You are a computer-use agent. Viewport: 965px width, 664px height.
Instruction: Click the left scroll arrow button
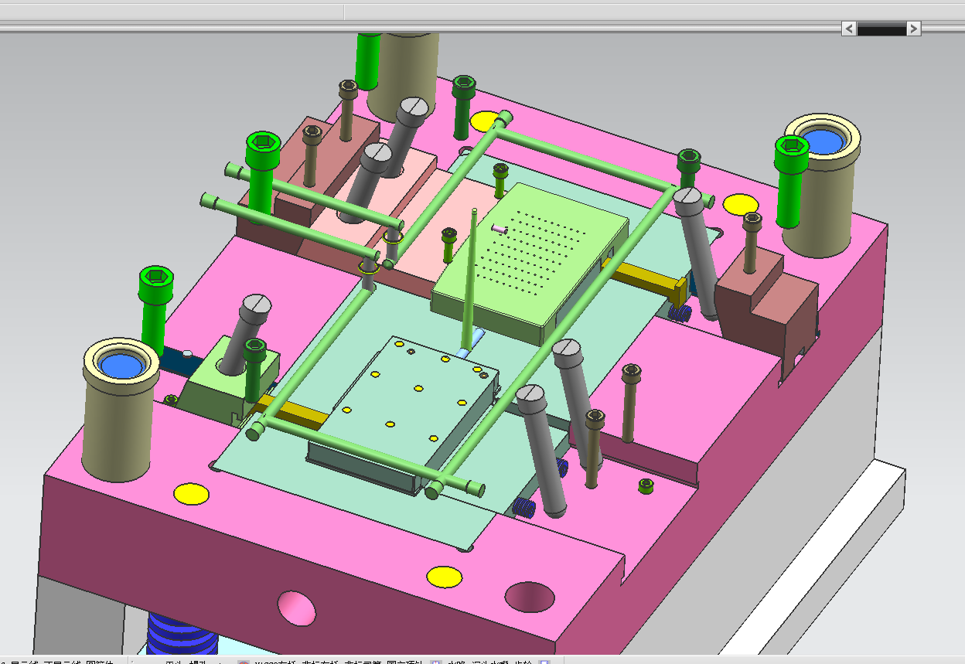pos(849,29)
